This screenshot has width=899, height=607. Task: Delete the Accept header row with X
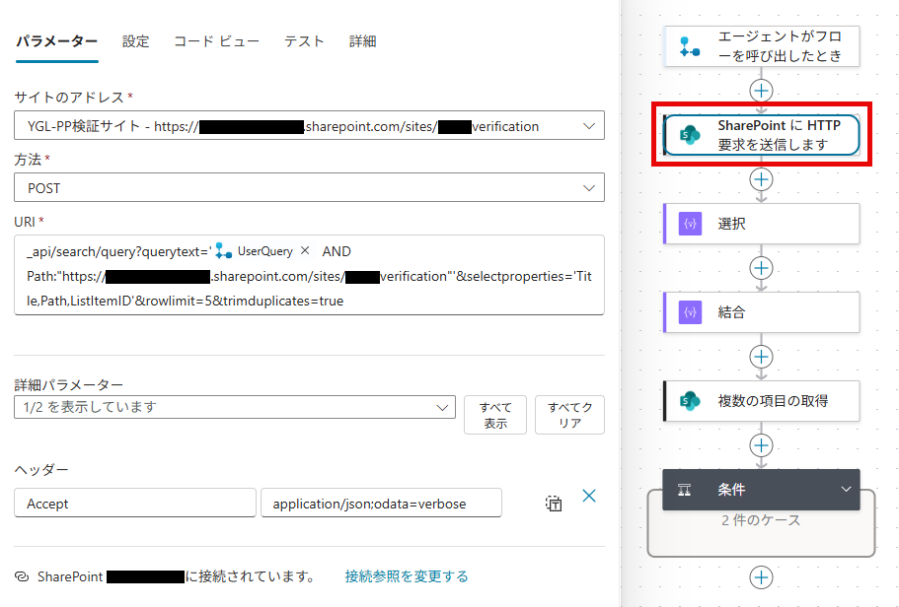tap(589, 496)
